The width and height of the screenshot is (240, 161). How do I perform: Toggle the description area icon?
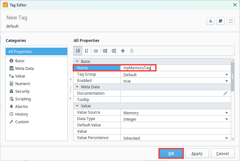(x=96, y=51)
